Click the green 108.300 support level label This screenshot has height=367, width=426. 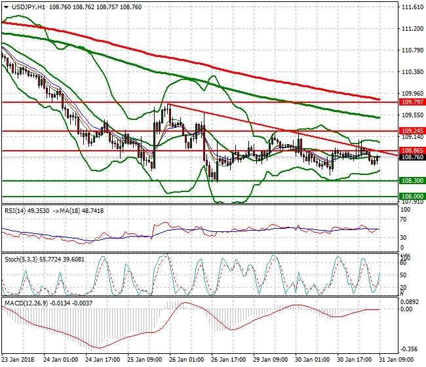(x=412, y=181)
